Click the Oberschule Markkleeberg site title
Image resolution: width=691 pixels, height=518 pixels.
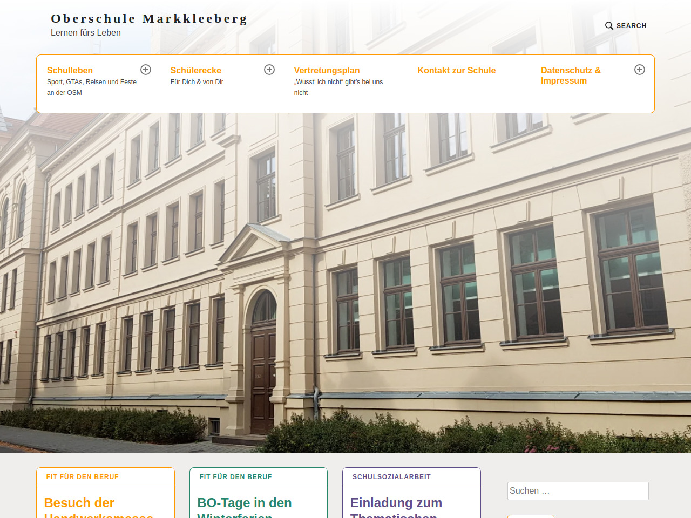click(149, 19)
